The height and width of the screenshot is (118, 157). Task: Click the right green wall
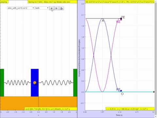tap(75, 83)
